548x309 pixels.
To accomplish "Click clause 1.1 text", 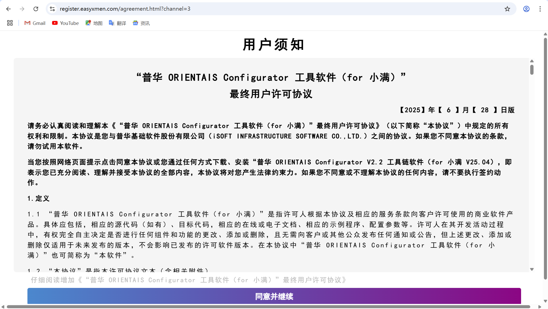I will point(270,235).
